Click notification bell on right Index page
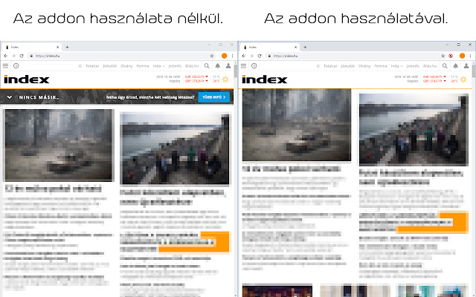 [x=456, y=66]
